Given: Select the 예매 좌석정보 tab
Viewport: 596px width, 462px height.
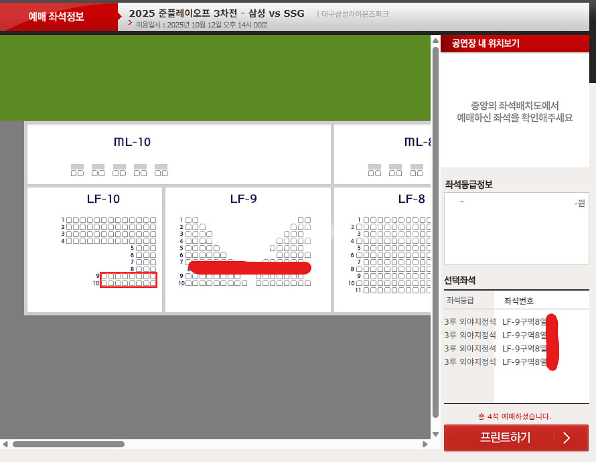Looking at the screenshot, I should point(56,16).
